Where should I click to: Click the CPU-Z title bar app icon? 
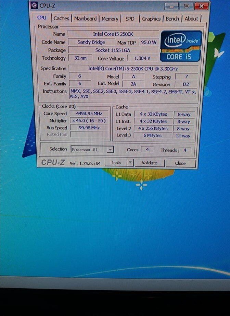click(34, 5)
